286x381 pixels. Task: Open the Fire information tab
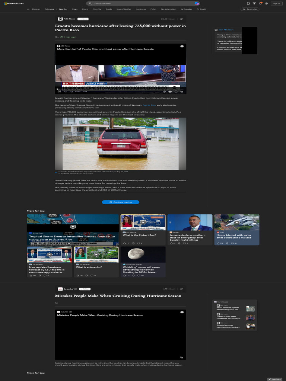(168, 9)
